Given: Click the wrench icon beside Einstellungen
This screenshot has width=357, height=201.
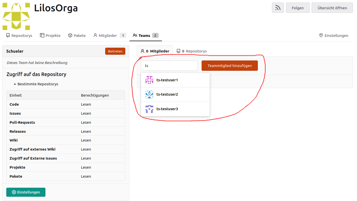Looking at the screenshot, I should pyautogui.click(x=321, y=36).
